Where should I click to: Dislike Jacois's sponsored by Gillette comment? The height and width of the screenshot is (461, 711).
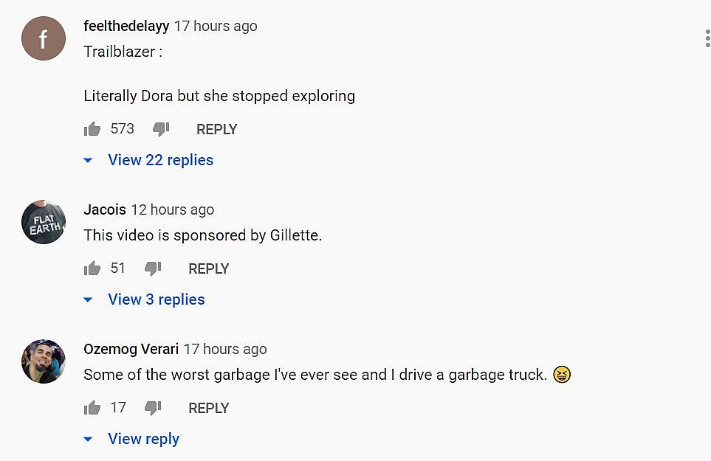pyautogui.click(x=153, y=269)
